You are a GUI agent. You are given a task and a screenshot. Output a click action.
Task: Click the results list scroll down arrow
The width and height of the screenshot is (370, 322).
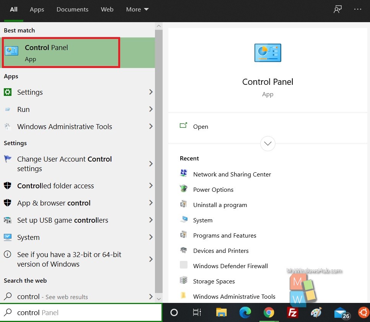click(x=159, y=299)
